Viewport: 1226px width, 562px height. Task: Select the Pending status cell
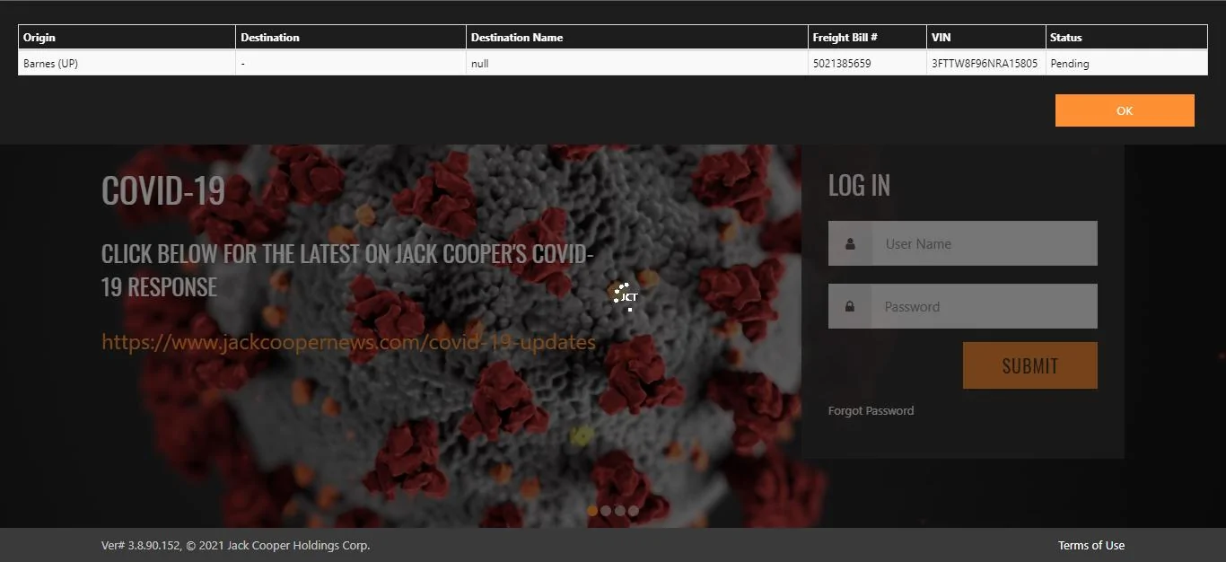[x=1126, y=64]
